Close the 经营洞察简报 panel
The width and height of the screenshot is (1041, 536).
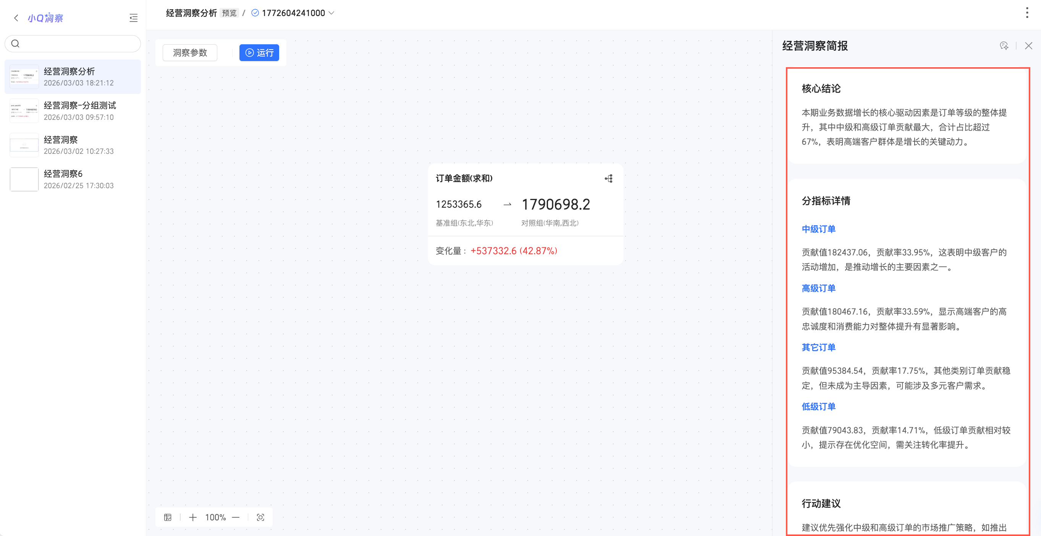coord(1028,46)
